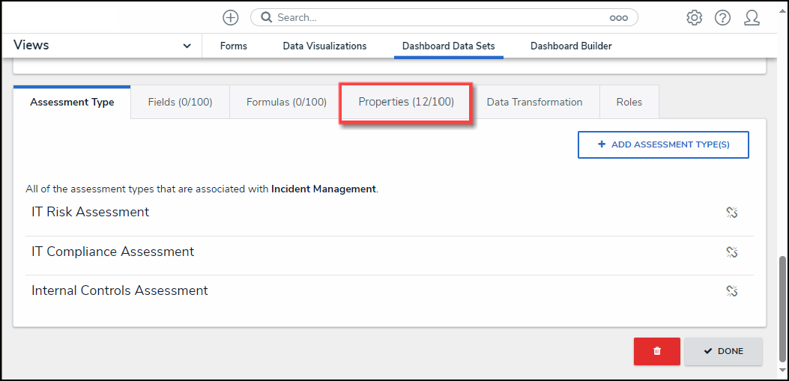
Task: Unlink the IT Risk Assessment type
Action: (732, 213)
